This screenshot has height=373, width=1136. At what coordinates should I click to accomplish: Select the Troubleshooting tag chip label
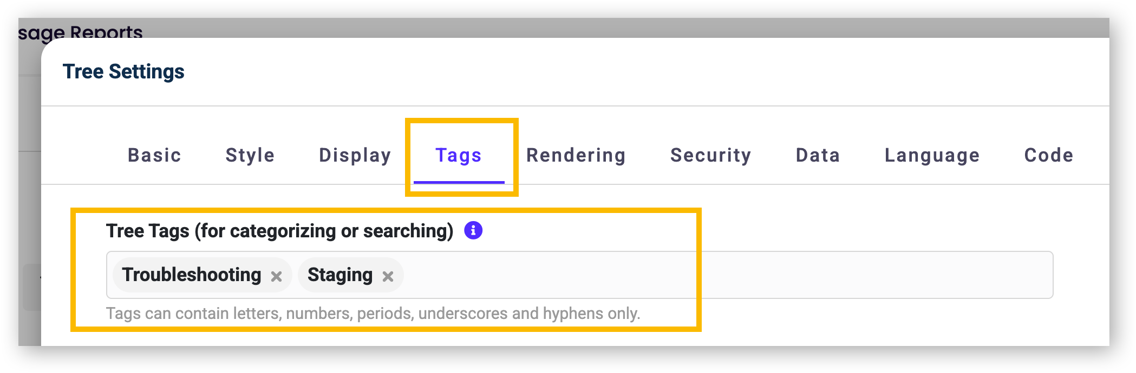tap(192, 275)
